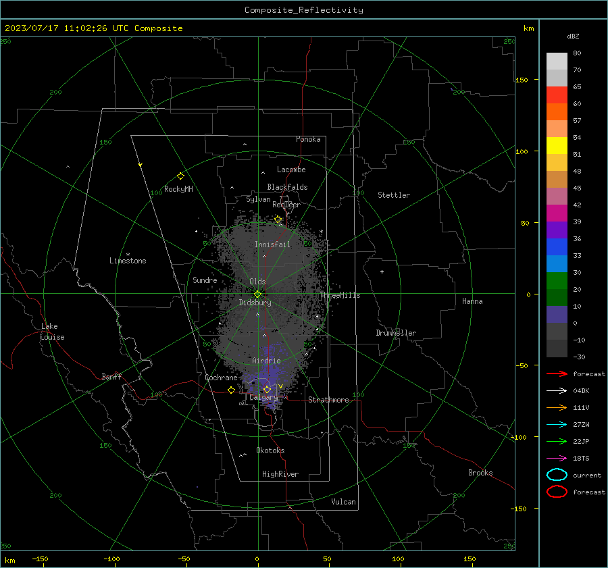This screenshot has width=608, height=568.
Task: Click the Blackfalds town label
Action: (x=287, y=187)
